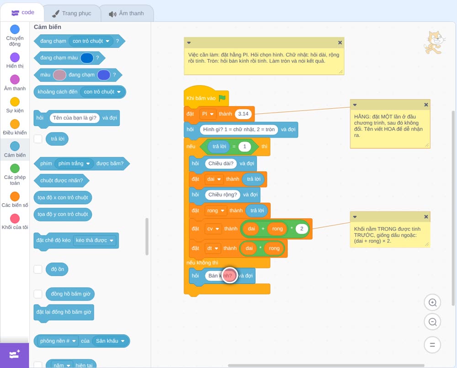457x368 pixels.
Task: Reset workspace zoom to default
Action: click(x=432, y=345)
